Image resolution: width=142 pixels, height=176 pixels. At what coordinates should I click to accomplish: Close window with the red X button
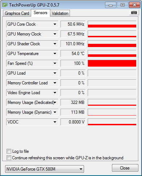(134, 5)
